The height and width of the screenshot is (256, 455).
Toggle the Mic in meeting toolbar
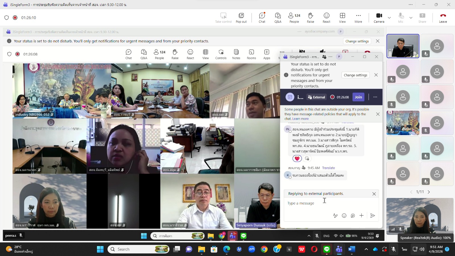pyautogui.click(x=401, y=18)
